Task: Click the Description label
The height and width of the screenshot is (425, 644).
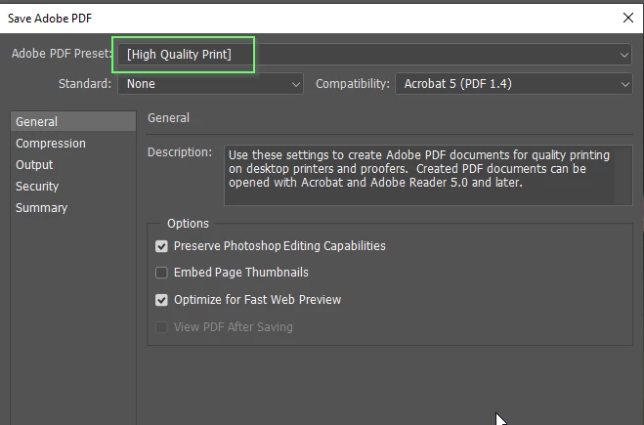Action: (180, 152)
